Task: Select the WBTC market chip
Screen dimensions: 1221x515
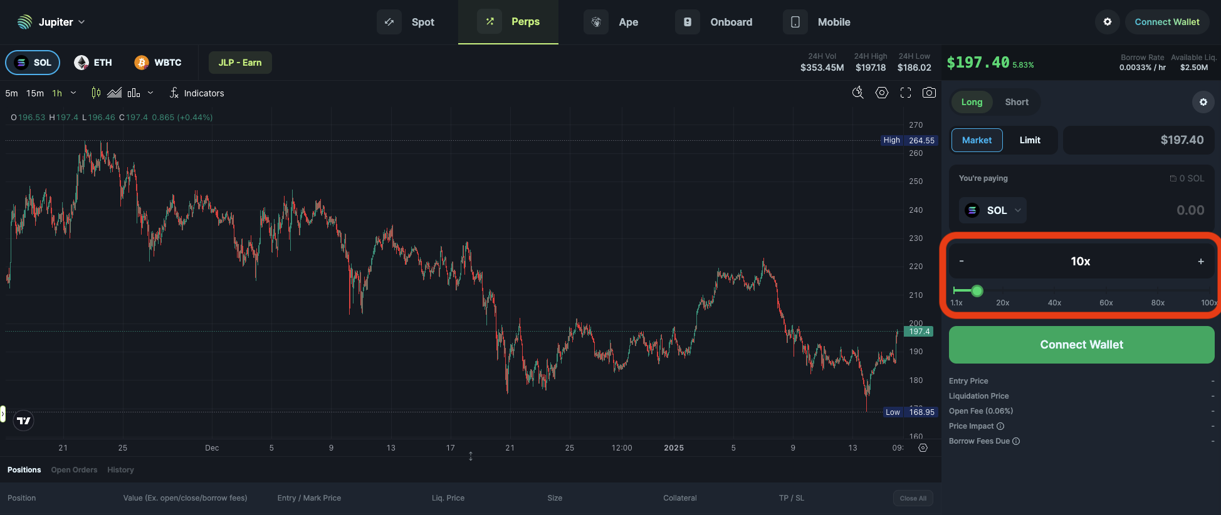Action: [x=158, y=63]
